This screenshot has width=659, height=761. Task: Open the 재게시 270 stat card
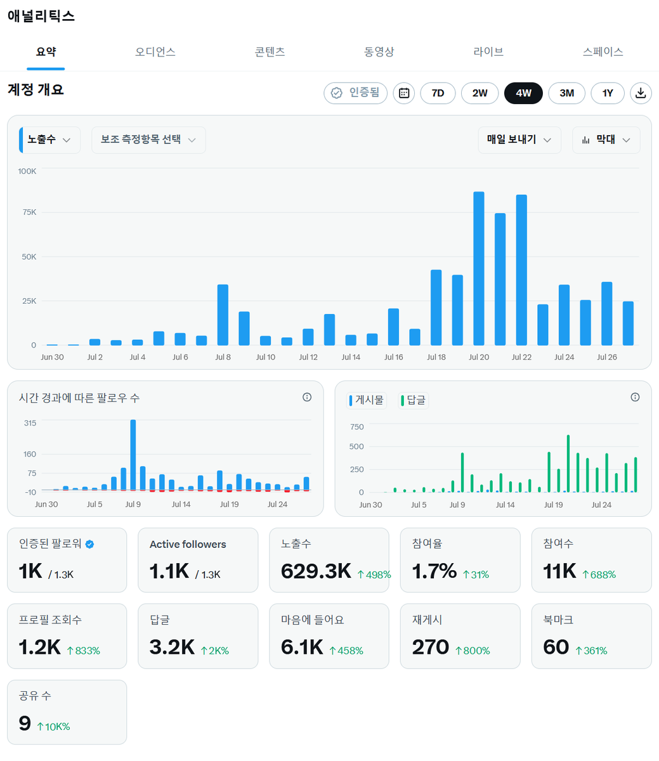(460, 636)
